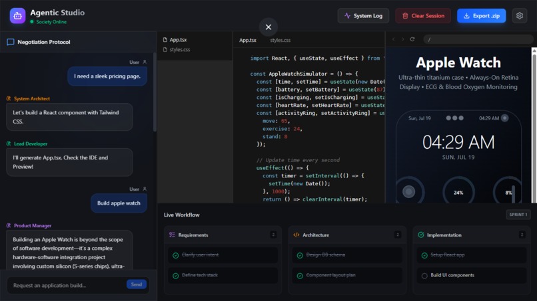Image resolution: width=537 pixels, height=301 pixels.
Task: Click the Requirements list icon
Action: point(172,235)
